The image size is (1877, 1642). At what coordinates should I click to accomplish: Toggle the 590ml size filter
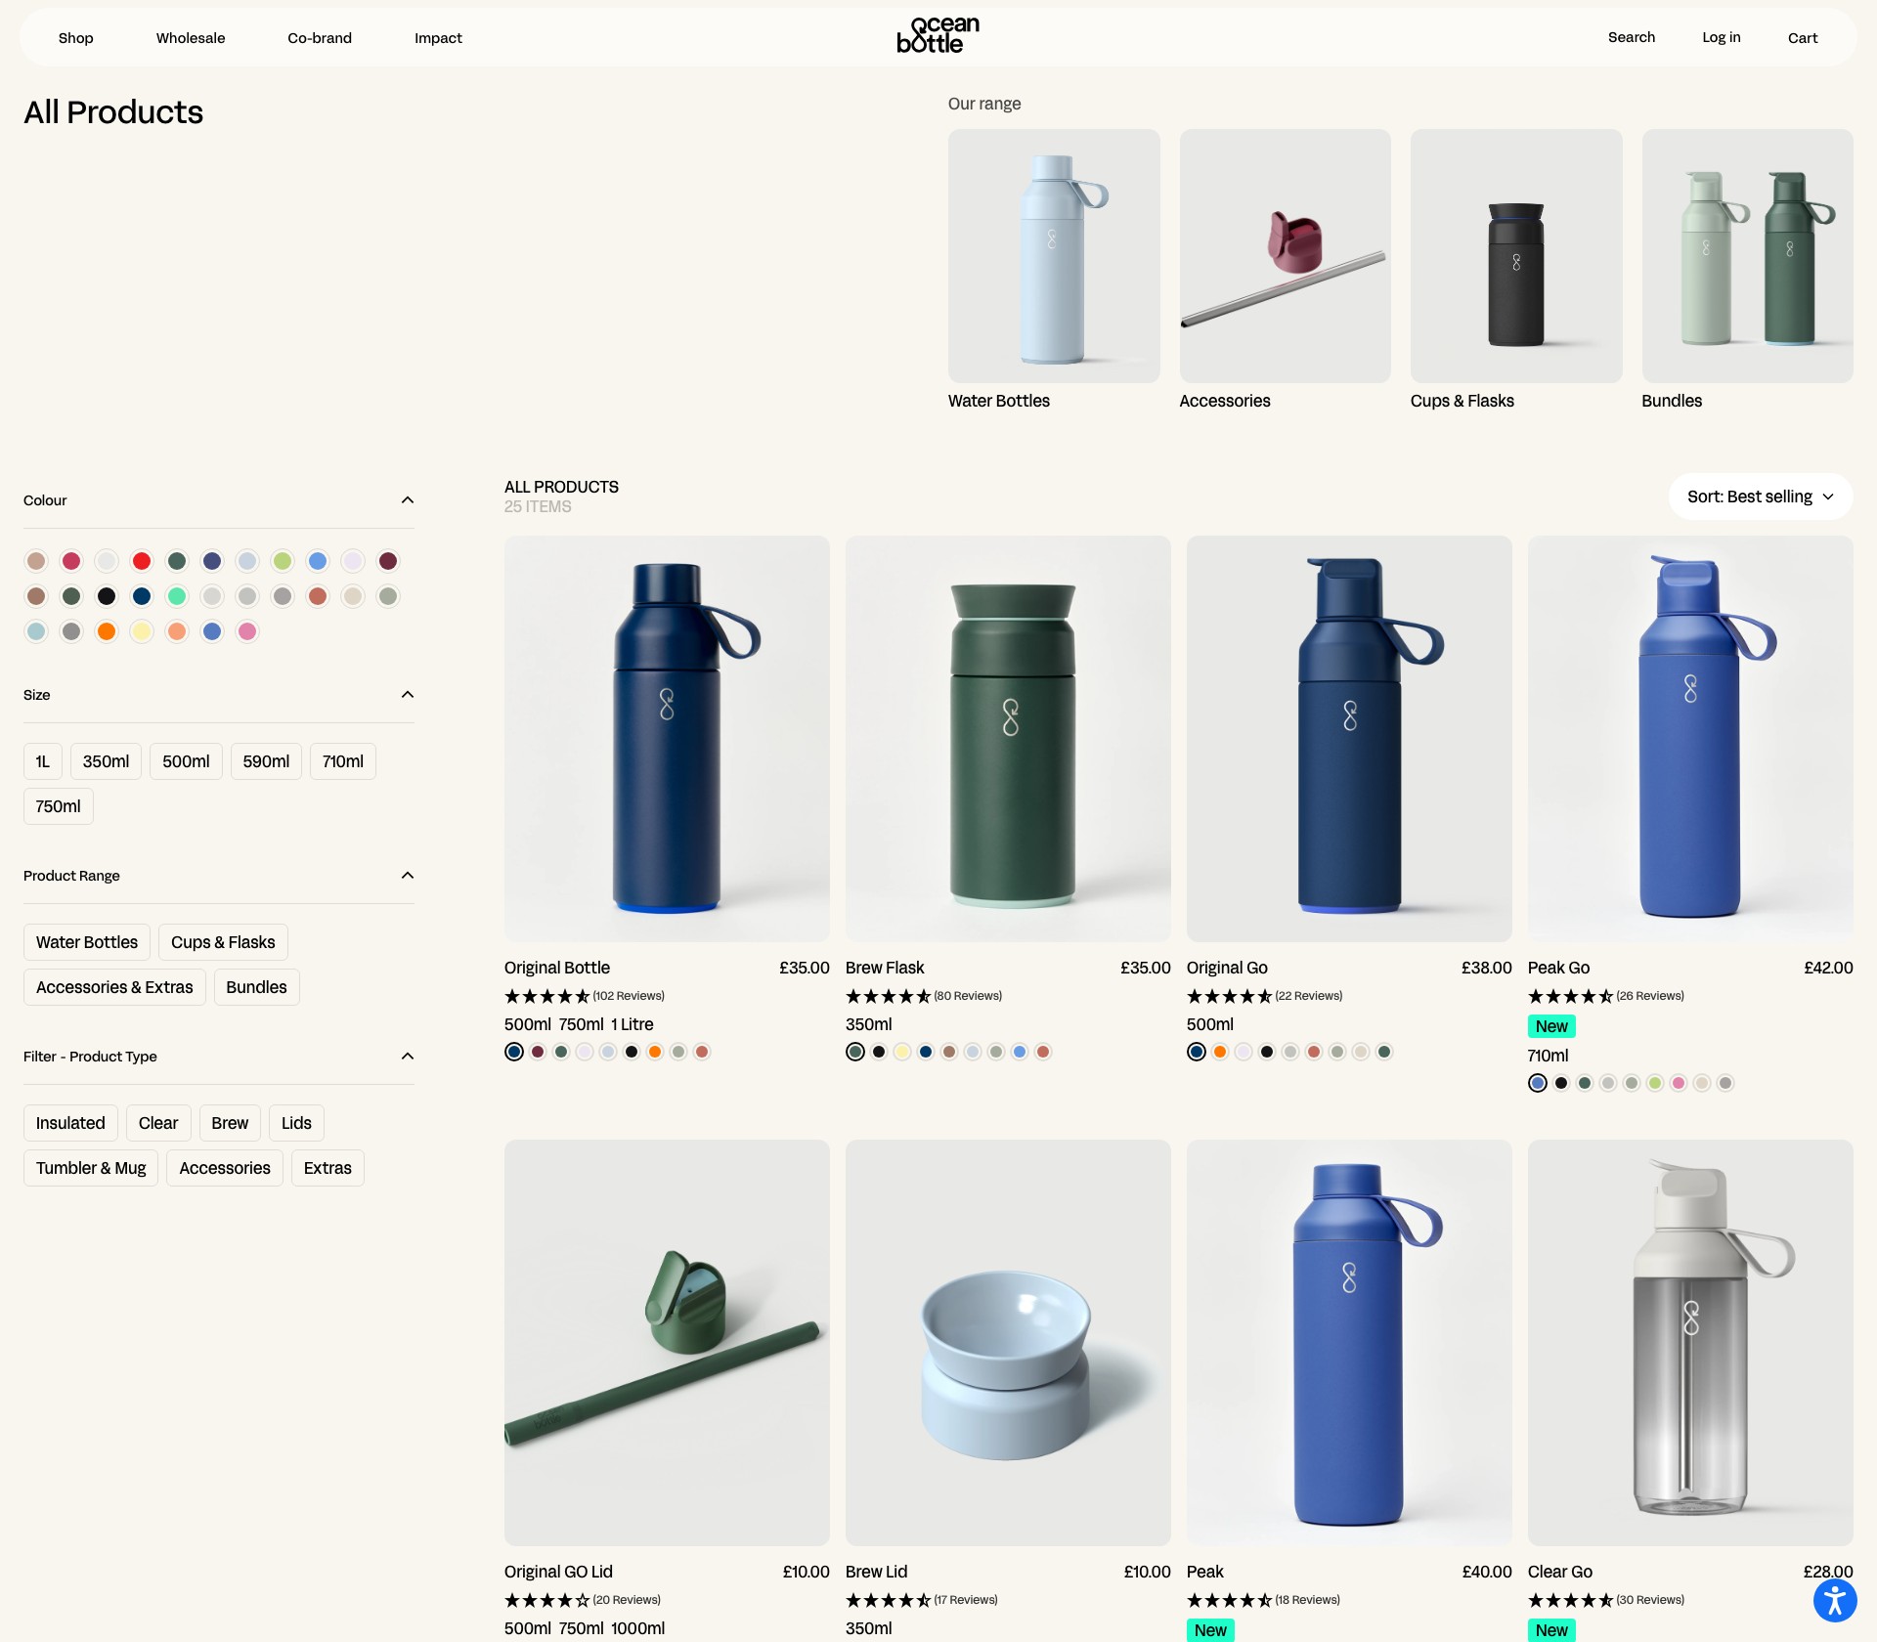[x=266, y=761]
